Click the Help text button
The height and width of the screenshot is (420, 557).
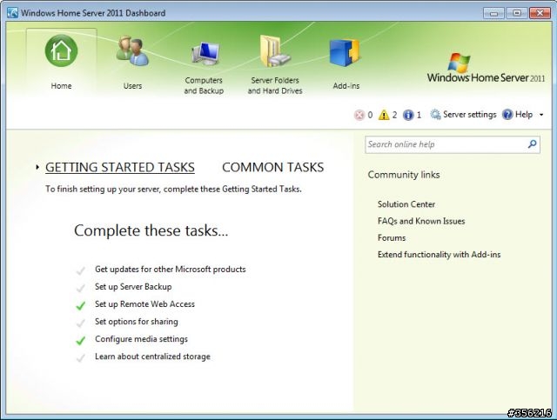click(x=524, y=114)
